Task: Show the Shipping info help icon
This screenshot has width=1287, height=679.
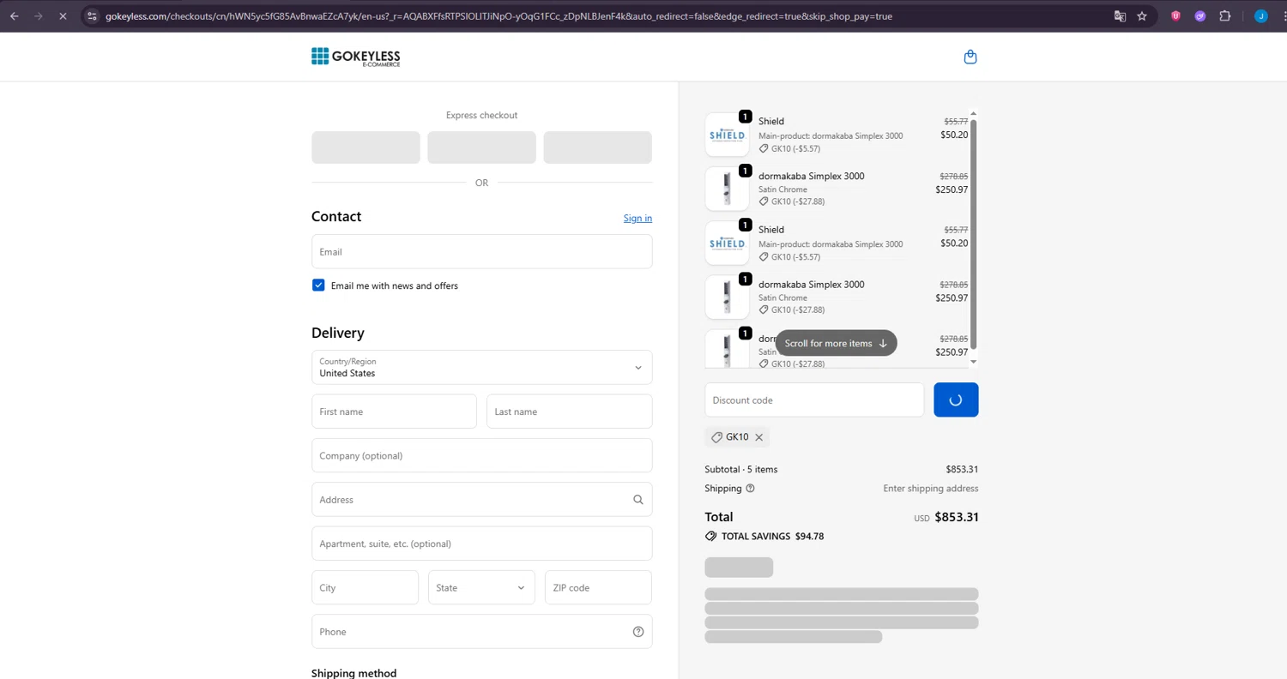Action: 750,489
